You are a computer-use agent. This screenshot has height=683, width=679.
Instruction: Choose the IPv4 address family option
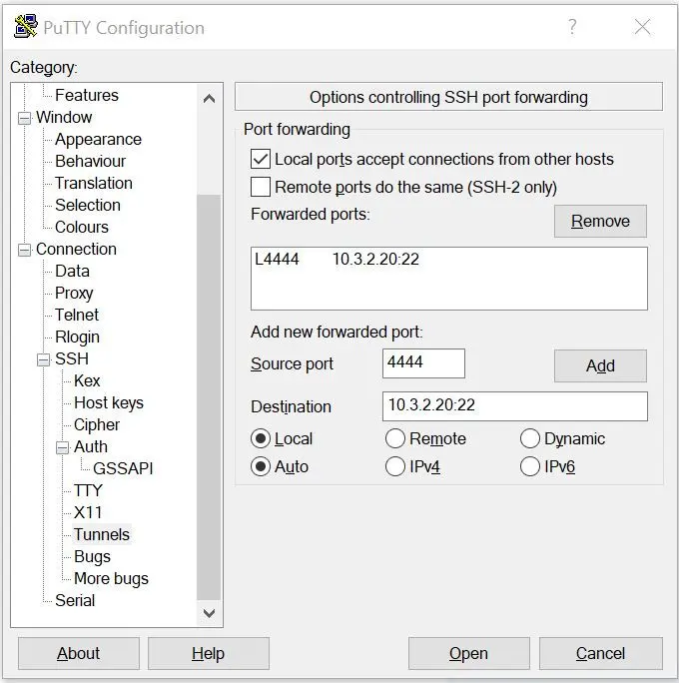pyautogui.click(x=395, y=466)
